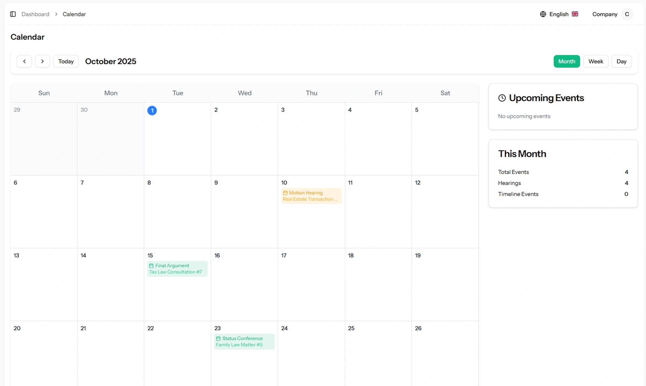Go to next month arrow
The image size is (646, 386).
click(42, 61)
